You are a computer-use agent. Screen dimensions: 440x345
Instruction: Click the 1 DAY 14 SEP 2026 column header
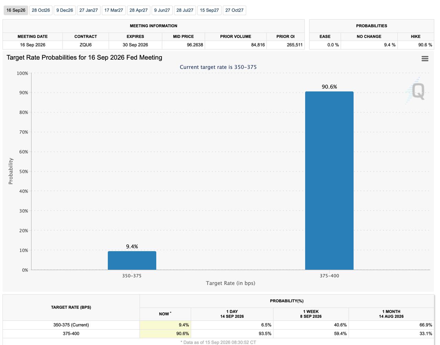pyautogui.click(x=232, y=314)
